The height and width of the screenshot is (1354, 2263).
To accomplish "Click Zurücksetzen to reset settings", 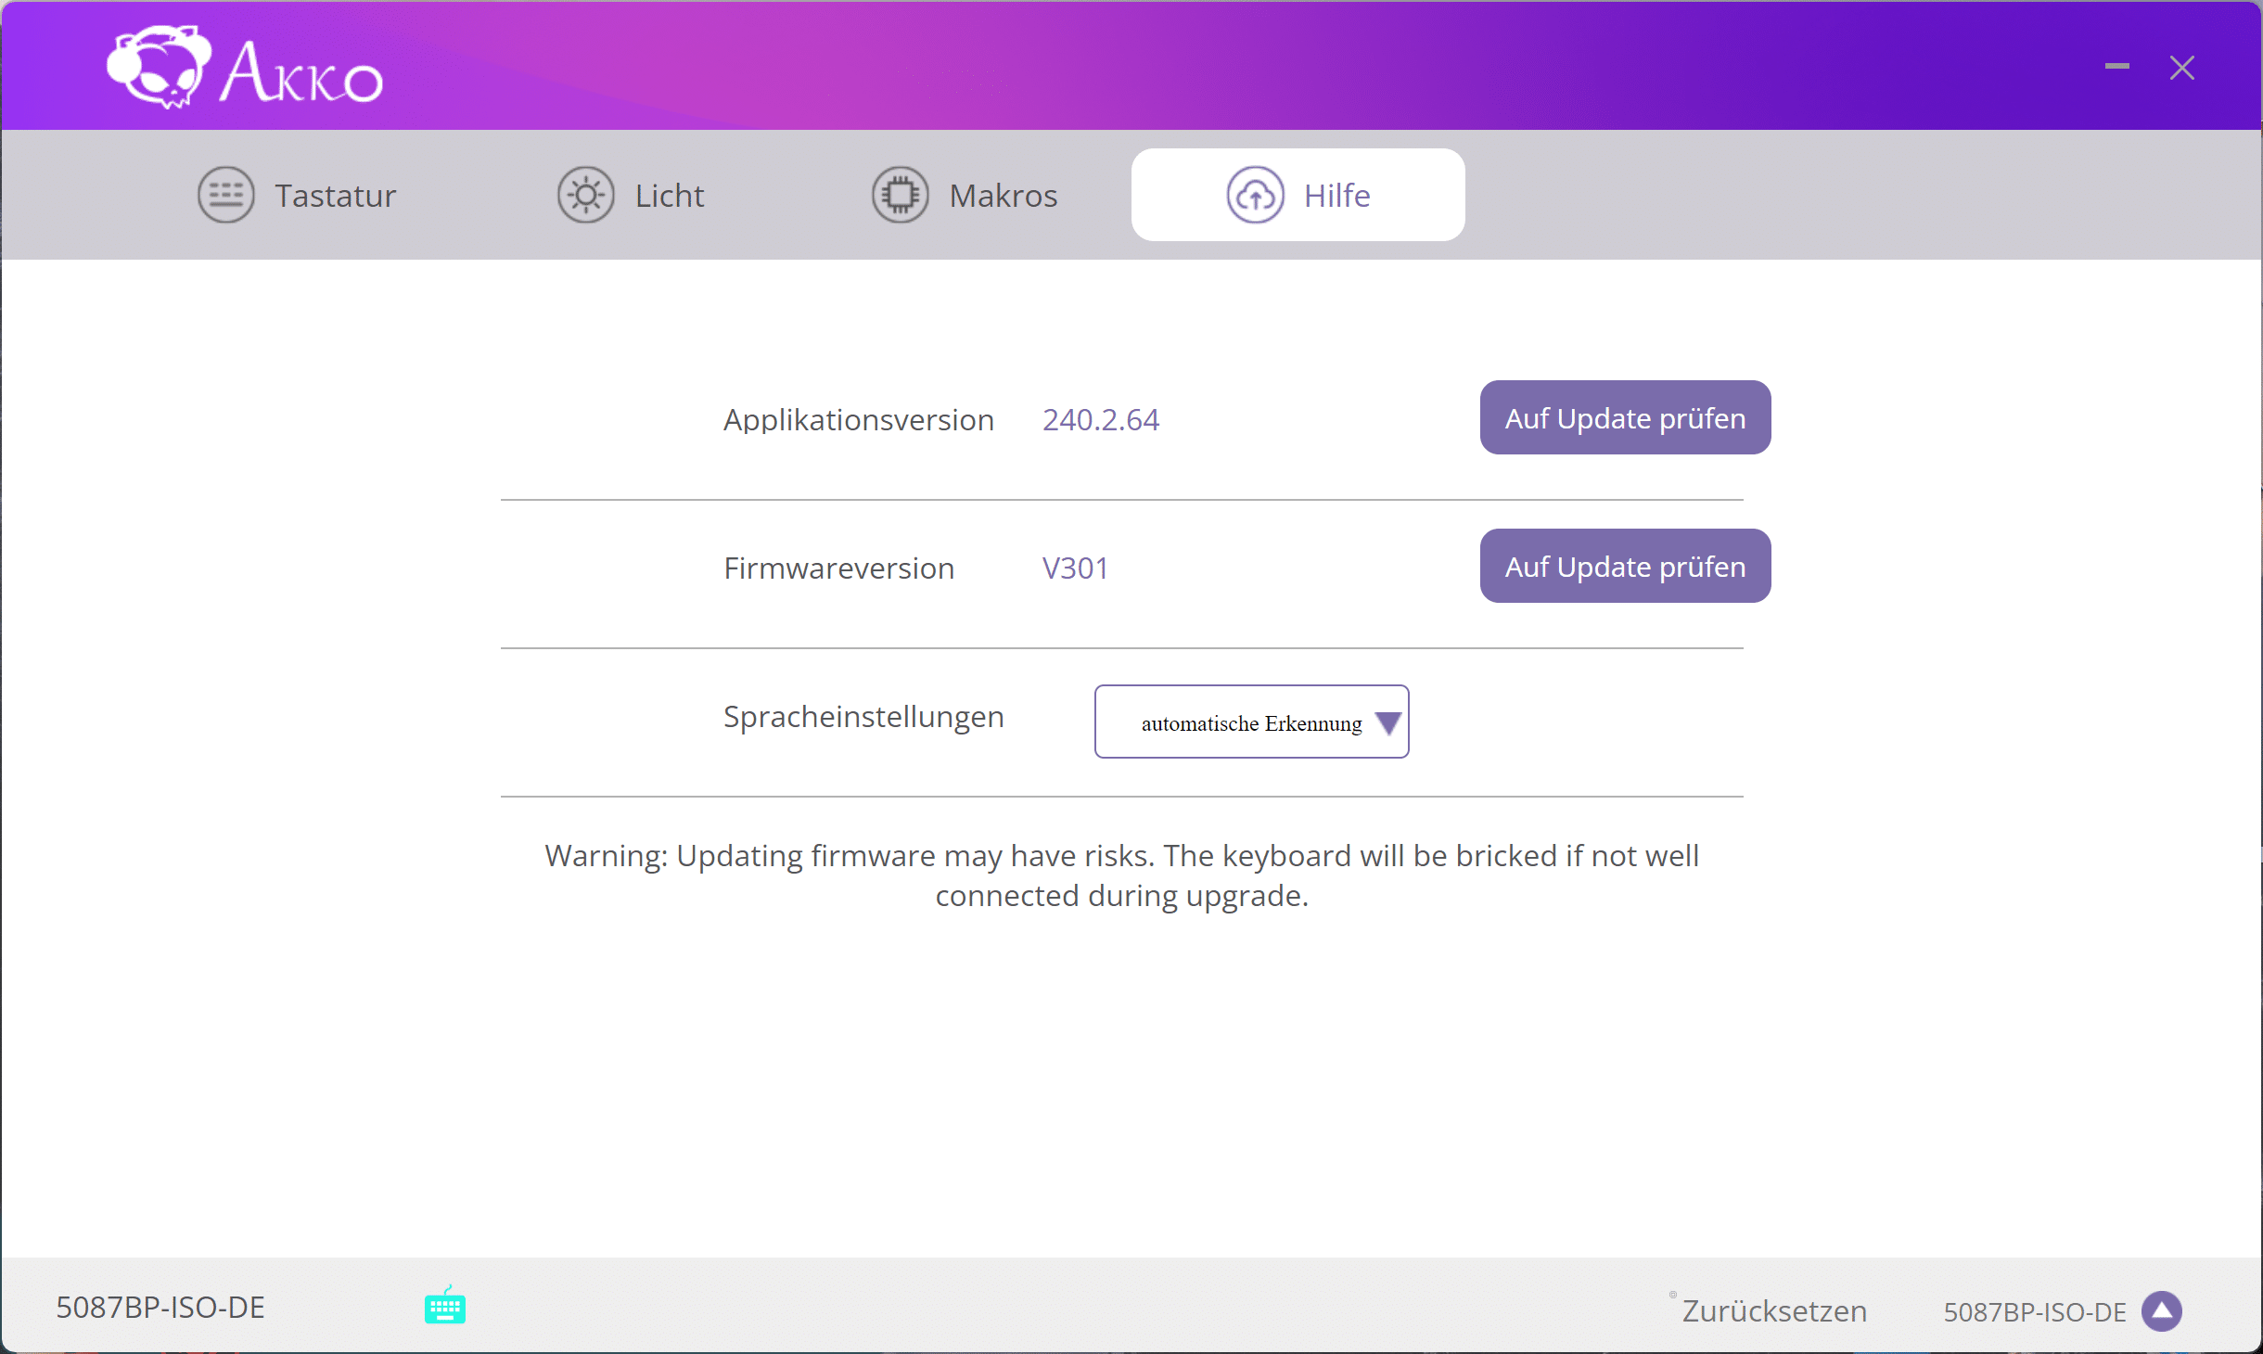I will (1773, 1310).
